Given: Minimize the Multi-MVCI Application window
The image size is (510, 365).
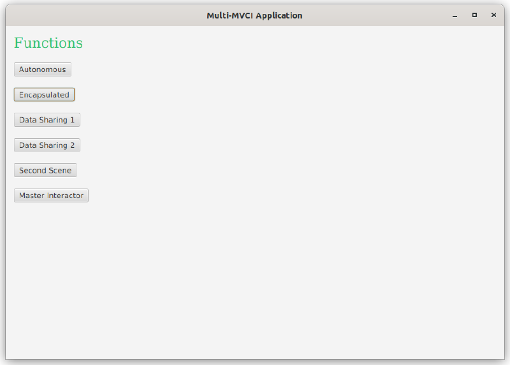Looking at the screenshot, I should click(x=455, y=15).
